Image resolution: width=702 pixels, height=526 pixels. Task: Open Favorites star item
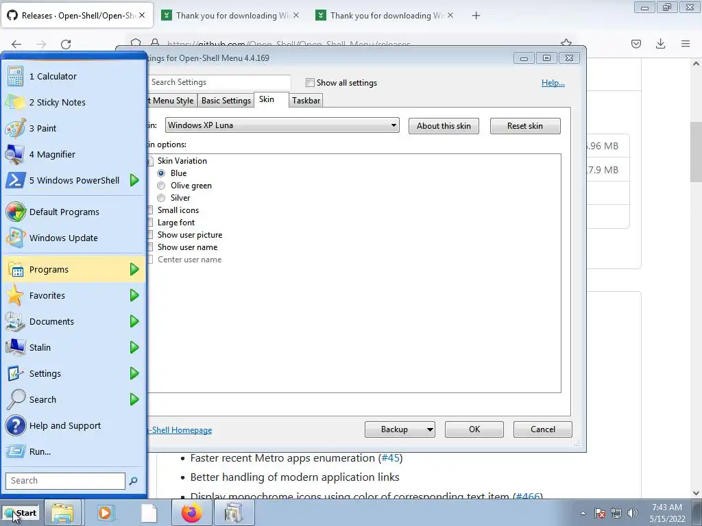(74, 296)
